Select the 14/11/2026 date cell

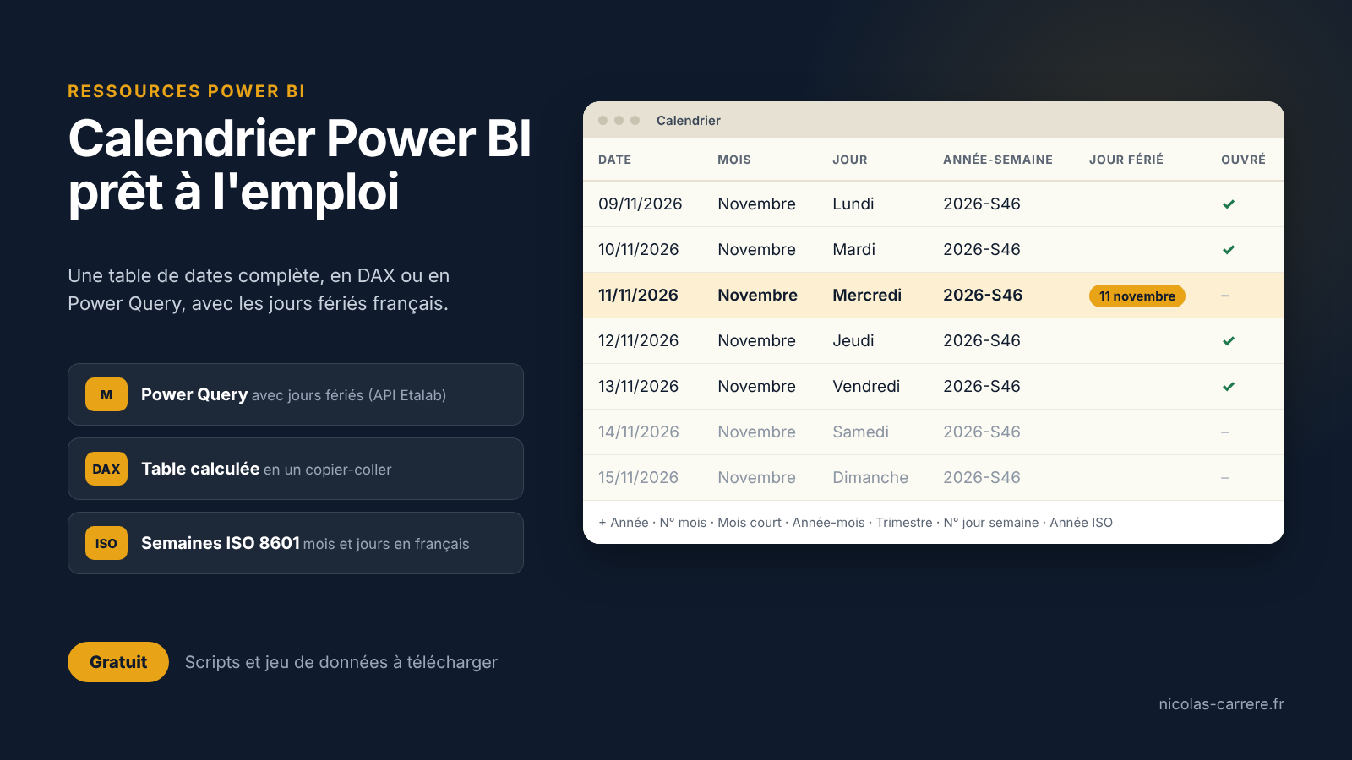(x=639, y=432)
